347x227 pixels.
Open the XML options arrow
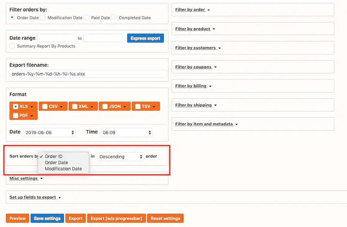pos(92,107)
